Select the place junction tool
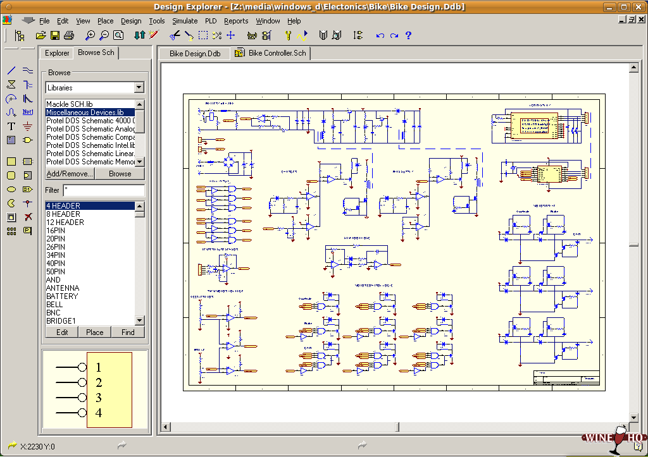 [x=27, y=203]
